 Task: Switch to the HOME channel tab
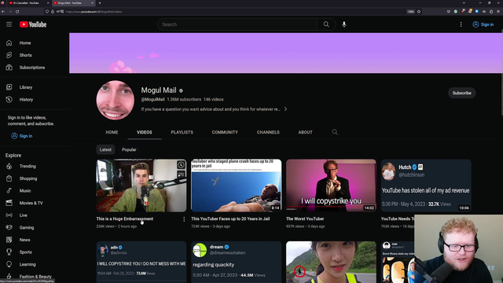pyautogui.click(x=112, y=132)
